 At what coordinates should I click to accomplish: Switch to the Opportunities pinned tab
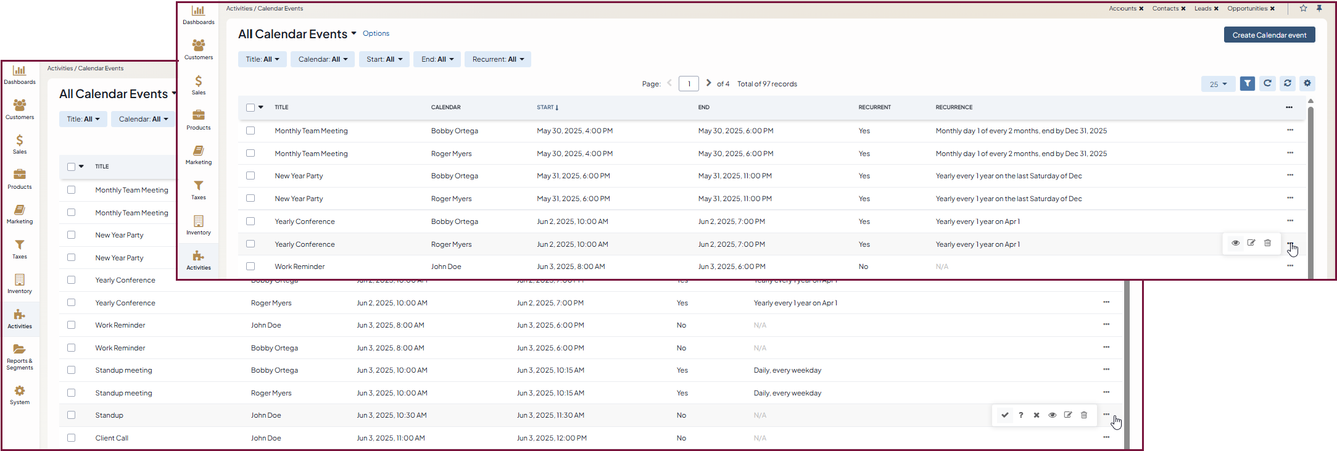(x=1247, y=9)
